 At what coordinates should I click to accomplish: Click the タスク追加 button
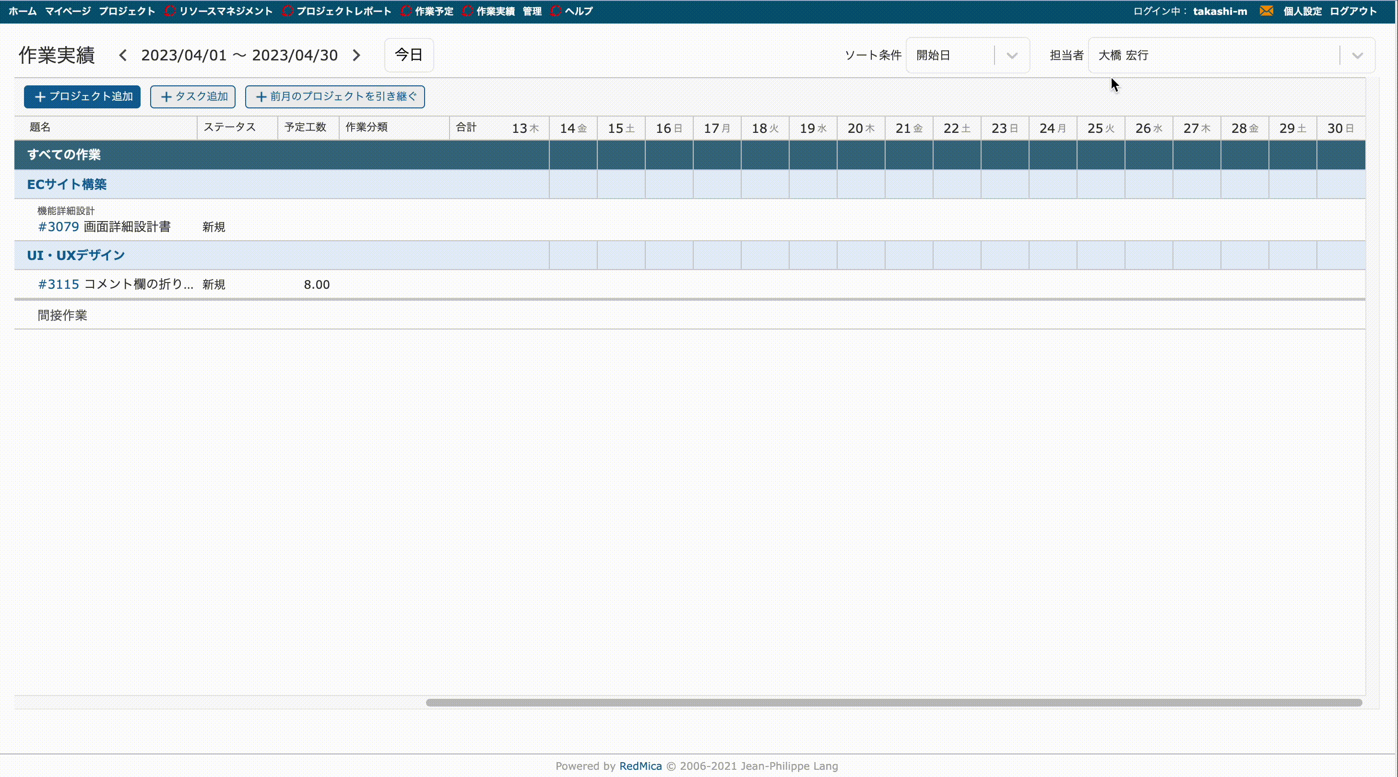(x=193, y=96)
